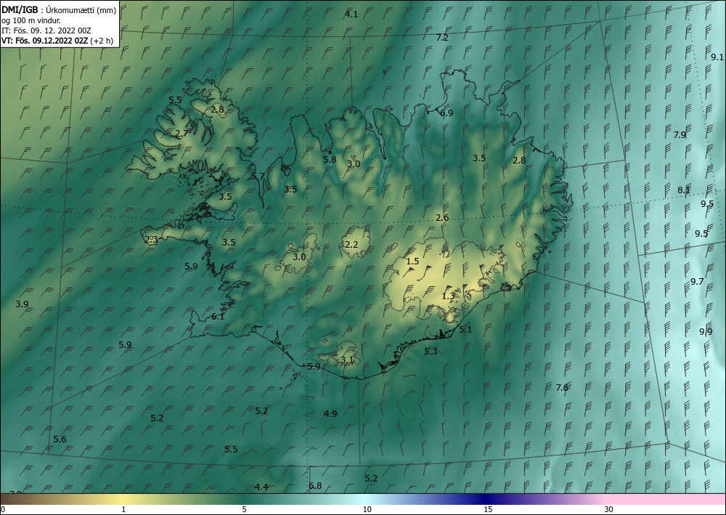This screenshot has width=726, height=515.
Task: Click the dark navy band of the color scale
Action: tap(486, 499)
